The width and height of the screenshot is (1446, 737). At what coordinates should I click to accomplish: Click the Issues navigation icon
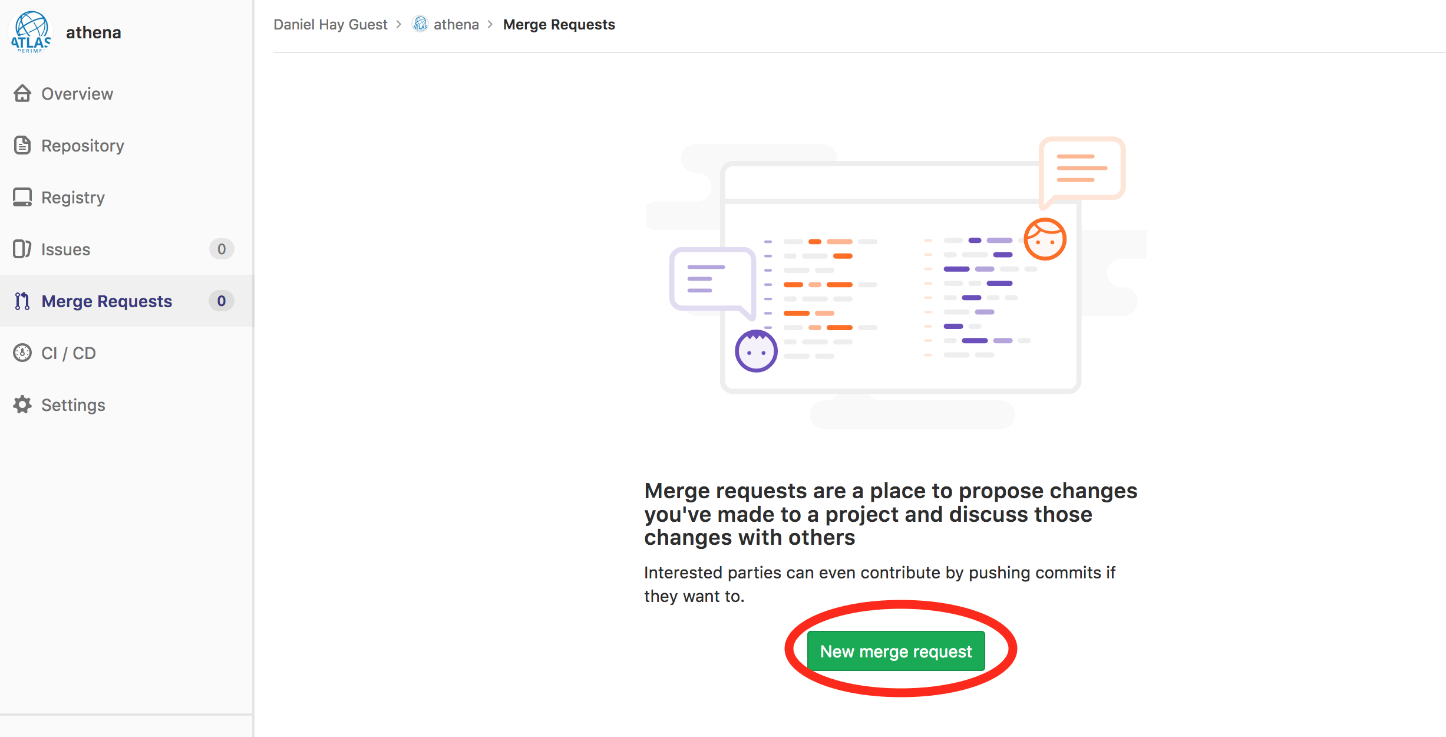click(x=22, y=249)
